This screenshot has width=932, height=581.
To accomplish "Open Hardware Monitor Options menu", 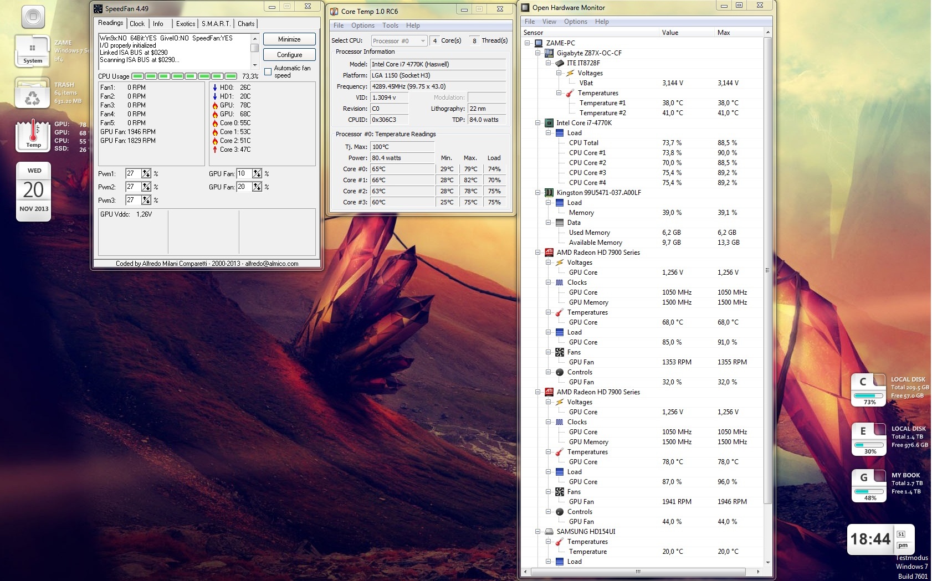I will click(x=576, y=22).
